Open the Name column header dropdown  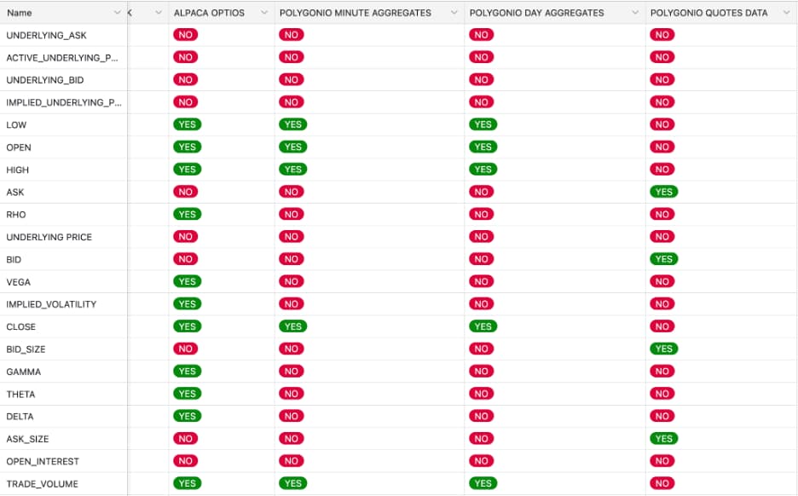[x=118, y=12]
